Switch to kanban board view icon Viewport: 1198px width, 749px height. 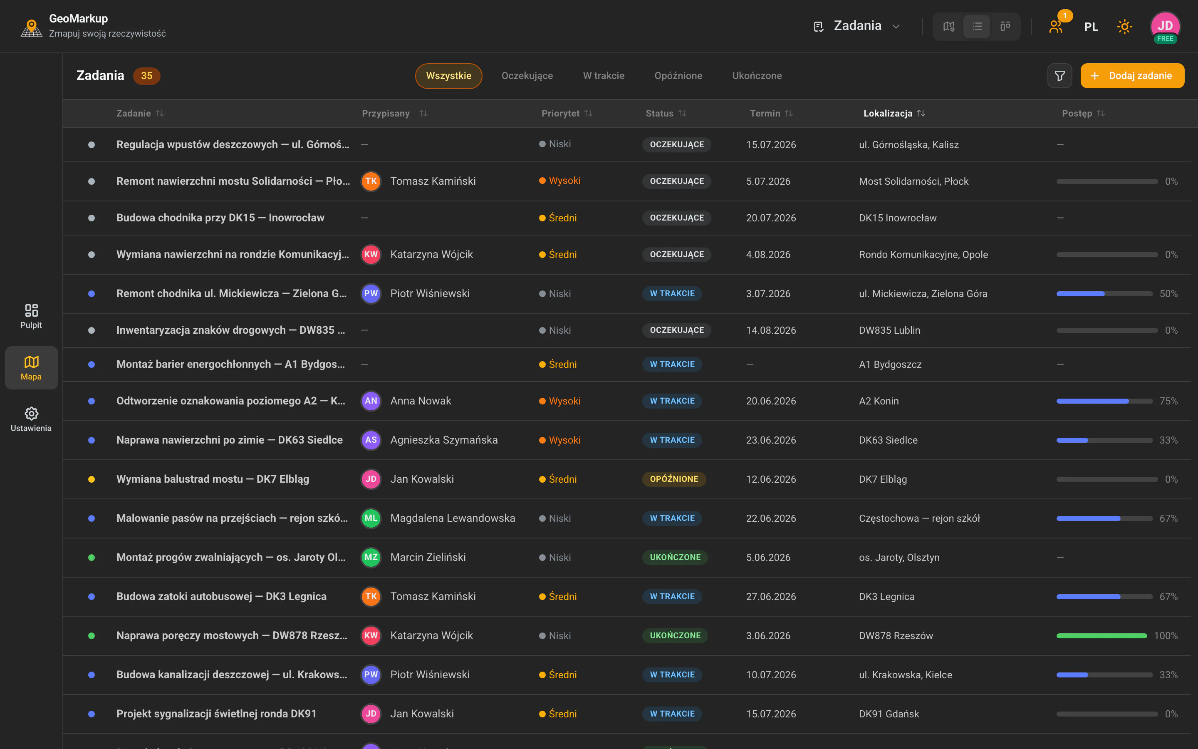pyautogui.click(x=1005, y=26)
